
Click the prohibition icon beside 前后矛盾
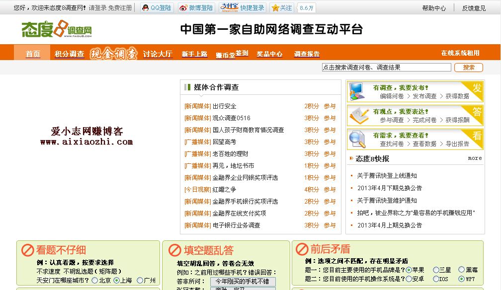click(302, 249)
